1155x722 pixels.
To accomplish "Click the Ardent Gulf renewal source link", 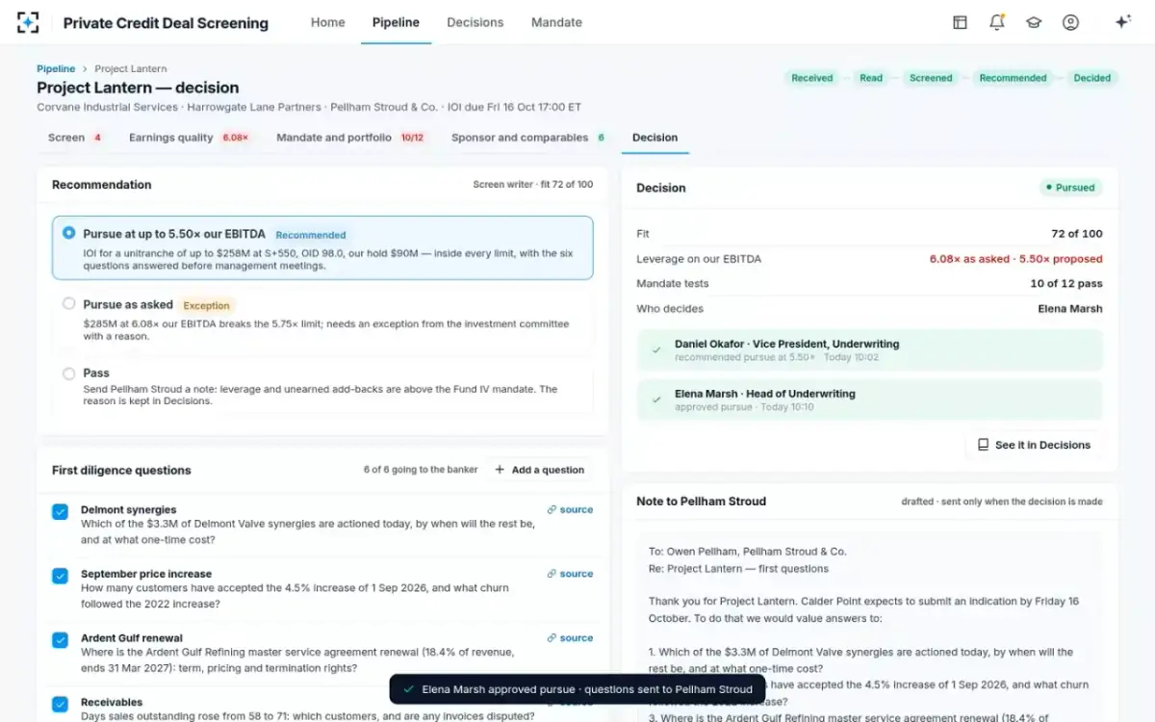I will click(x=570, y=638).
